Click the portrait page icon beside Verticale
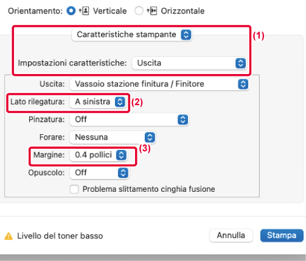 tap(86, 11)
